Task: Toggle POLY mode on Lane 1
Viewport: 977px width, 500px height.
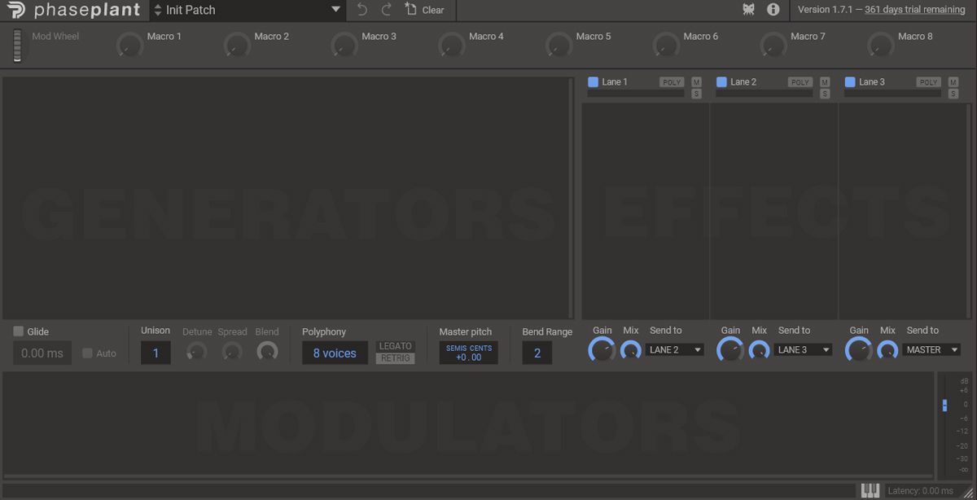Action: point(672,82)
